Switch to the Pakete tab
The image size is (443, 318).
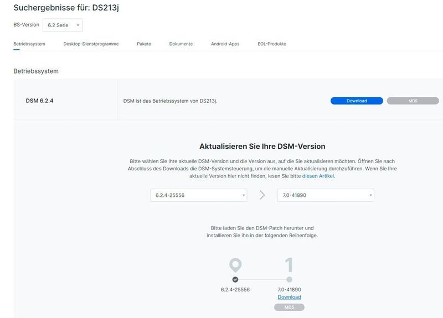(x=144, y=44)
